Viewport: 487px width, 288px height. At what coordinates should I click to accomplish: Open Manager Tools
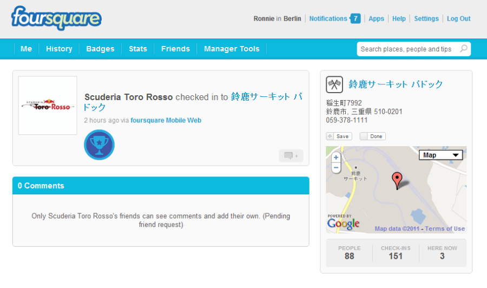click(232, 49)
